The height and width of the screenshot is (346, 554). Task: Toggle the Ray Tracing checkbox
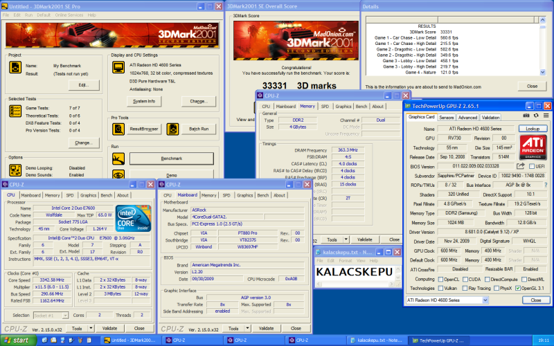465,288
